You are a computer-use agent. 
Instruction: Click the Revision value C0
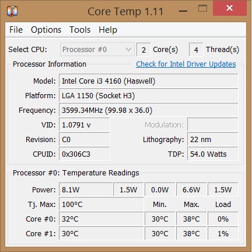(85, 139)
